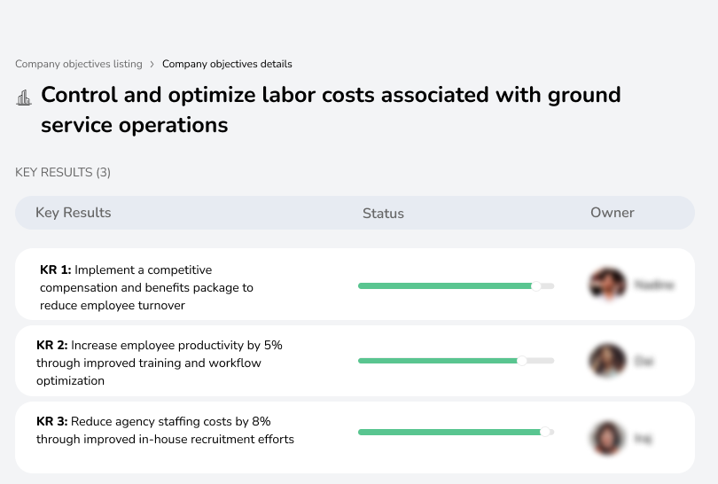Image resolution: width=718 pixels, height=484 pixels.
Task: Click the KR 3 owner avatar
Action: [x=608, y=438]
